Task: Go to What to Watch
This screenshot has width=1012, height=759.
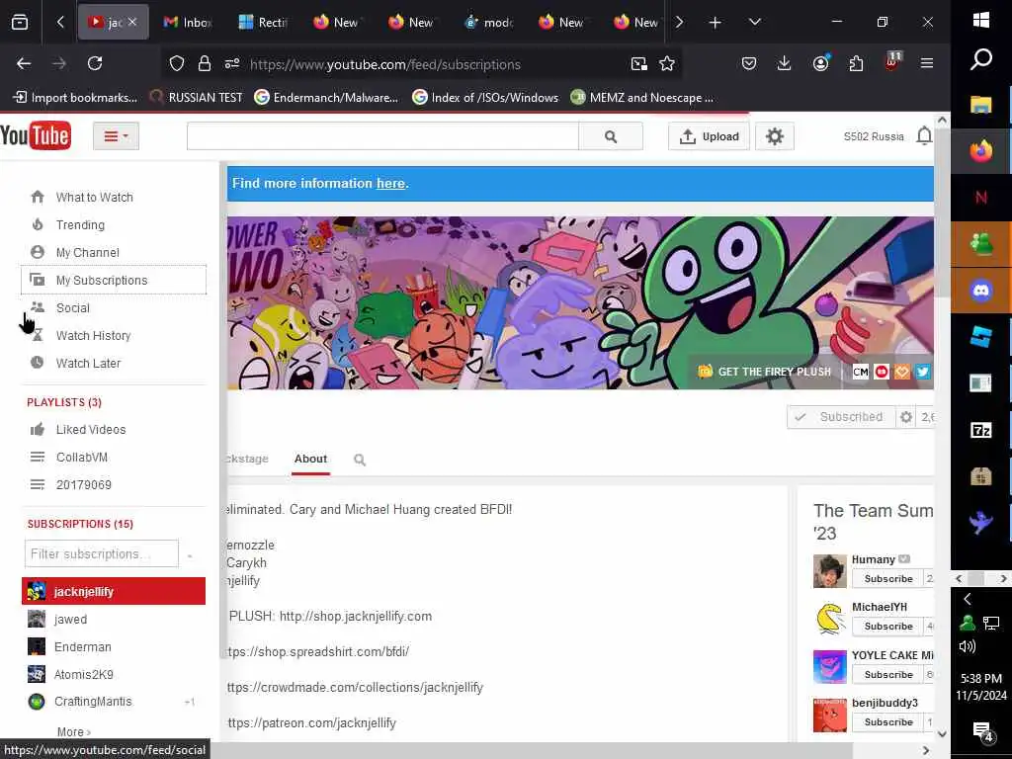Action: coord(94,198)
